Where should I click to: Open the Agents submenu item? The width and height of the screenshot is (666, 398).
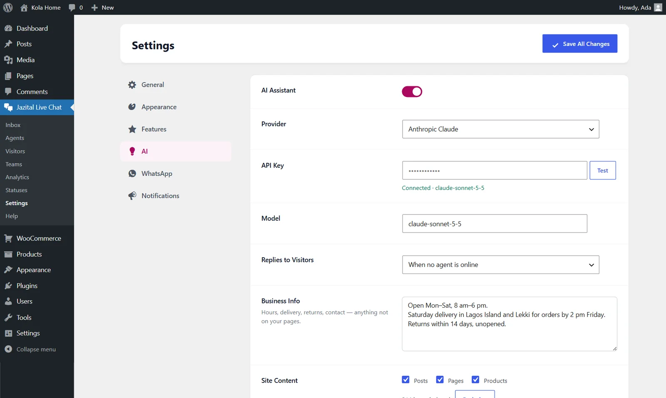[15, 138]
